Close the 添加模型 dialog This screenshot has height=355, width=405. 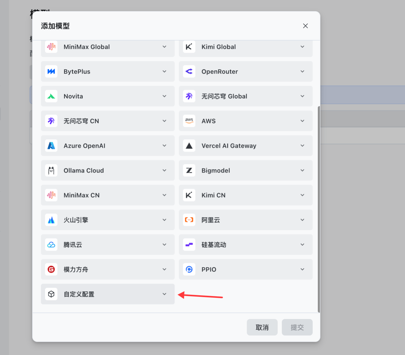pos(305,26)
